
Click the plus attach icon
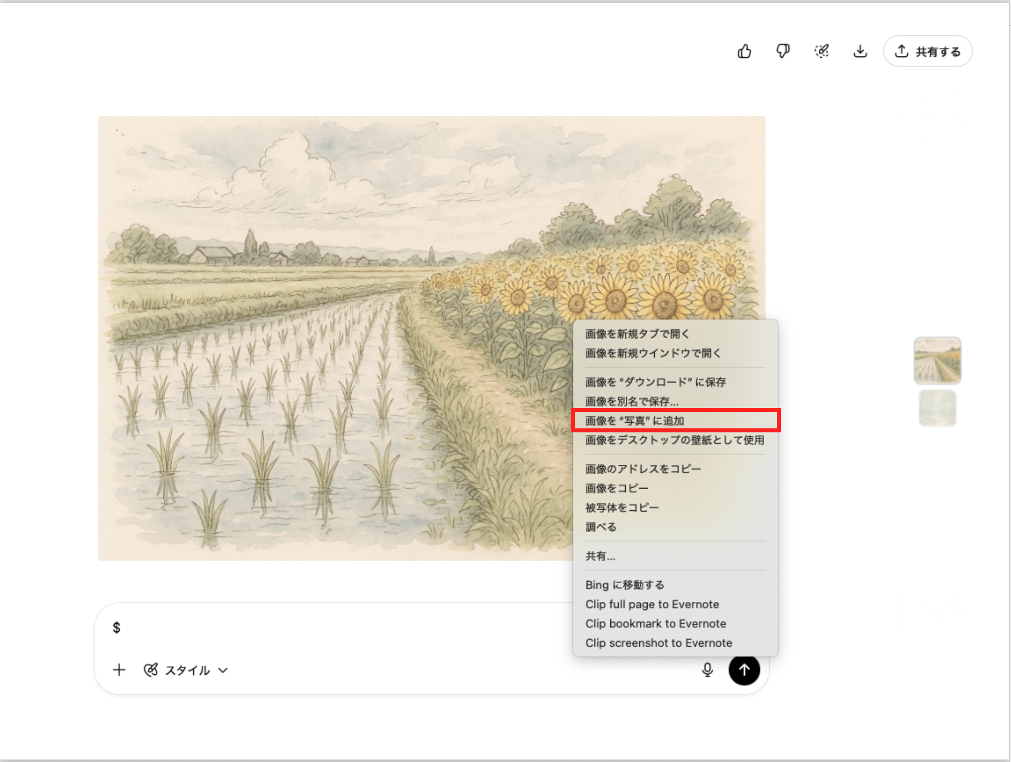click(119, 670)
